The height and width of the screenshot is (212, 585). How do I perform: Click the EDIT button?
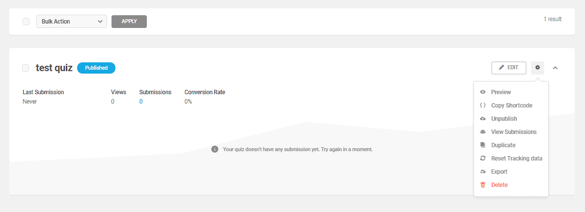click(509, 68)
